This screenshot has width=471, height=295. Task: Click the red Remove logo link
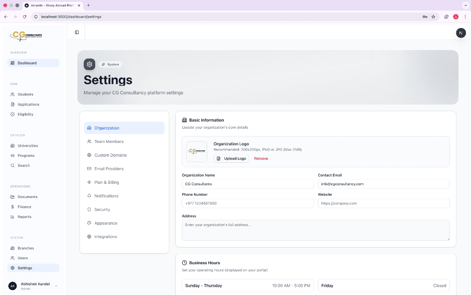pyautogui.click(x=261, y=159)
